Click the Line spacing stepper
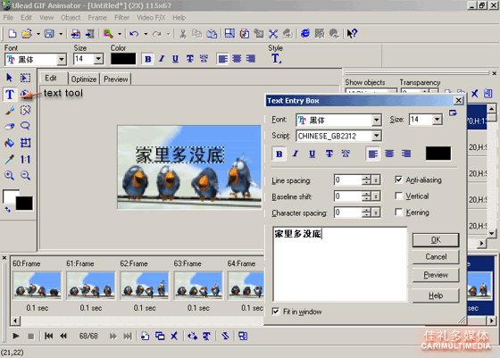 (x=366, y=180)
